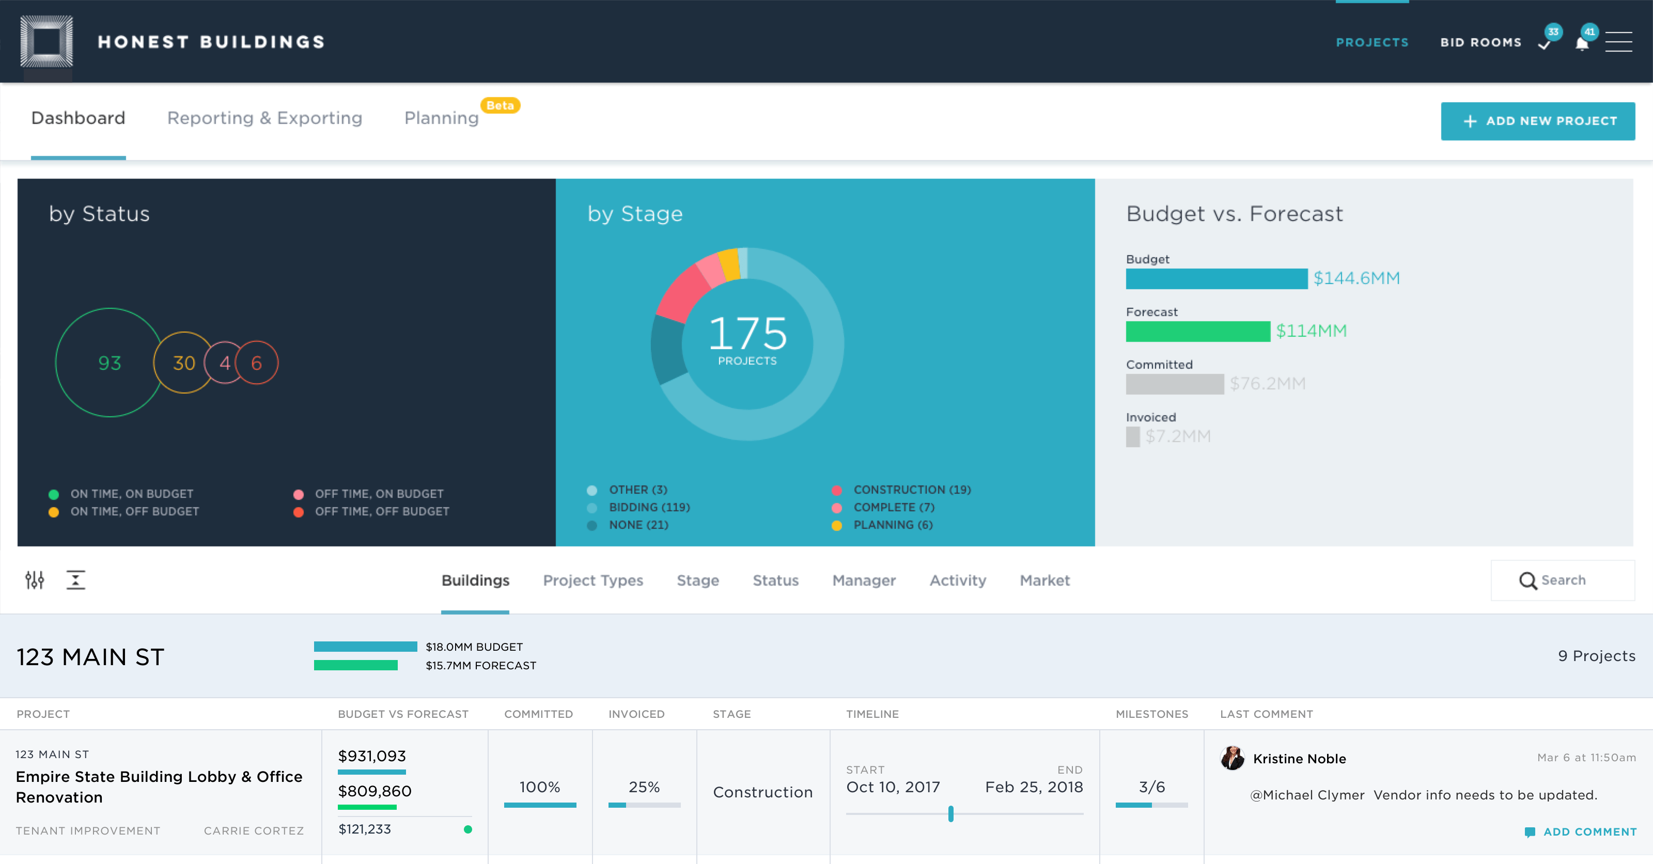Screen dimensions: 1653x864
Task: Group projects by the Manager tab
Action: [863, 580]
